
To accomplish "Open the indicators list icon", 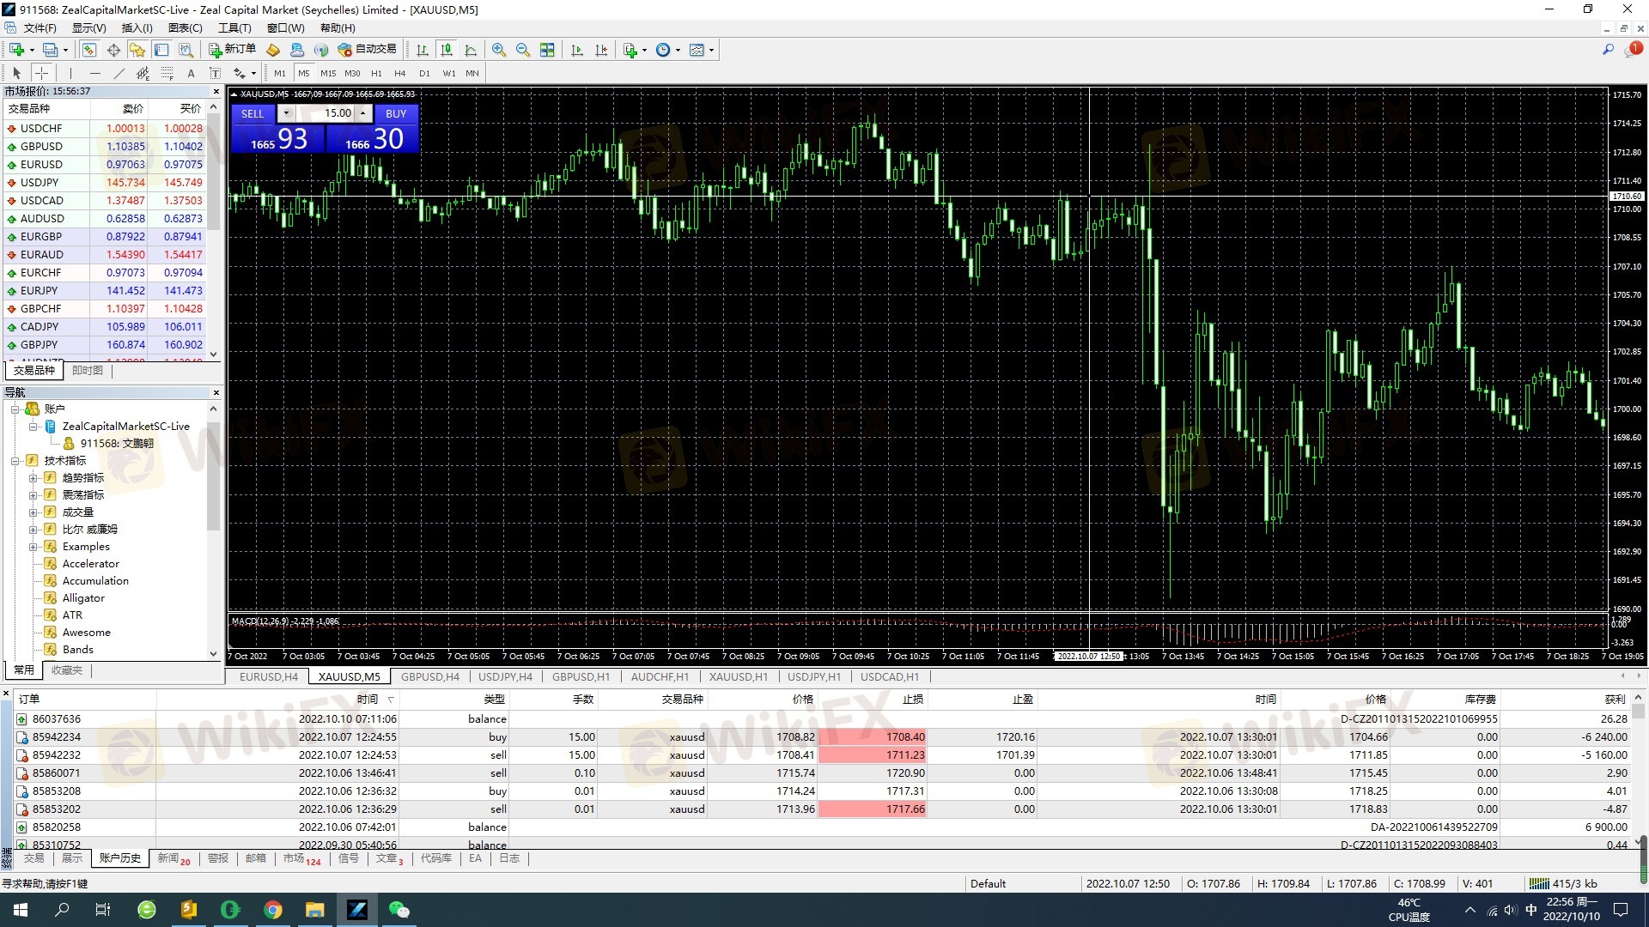I will [x=630, y=50].
